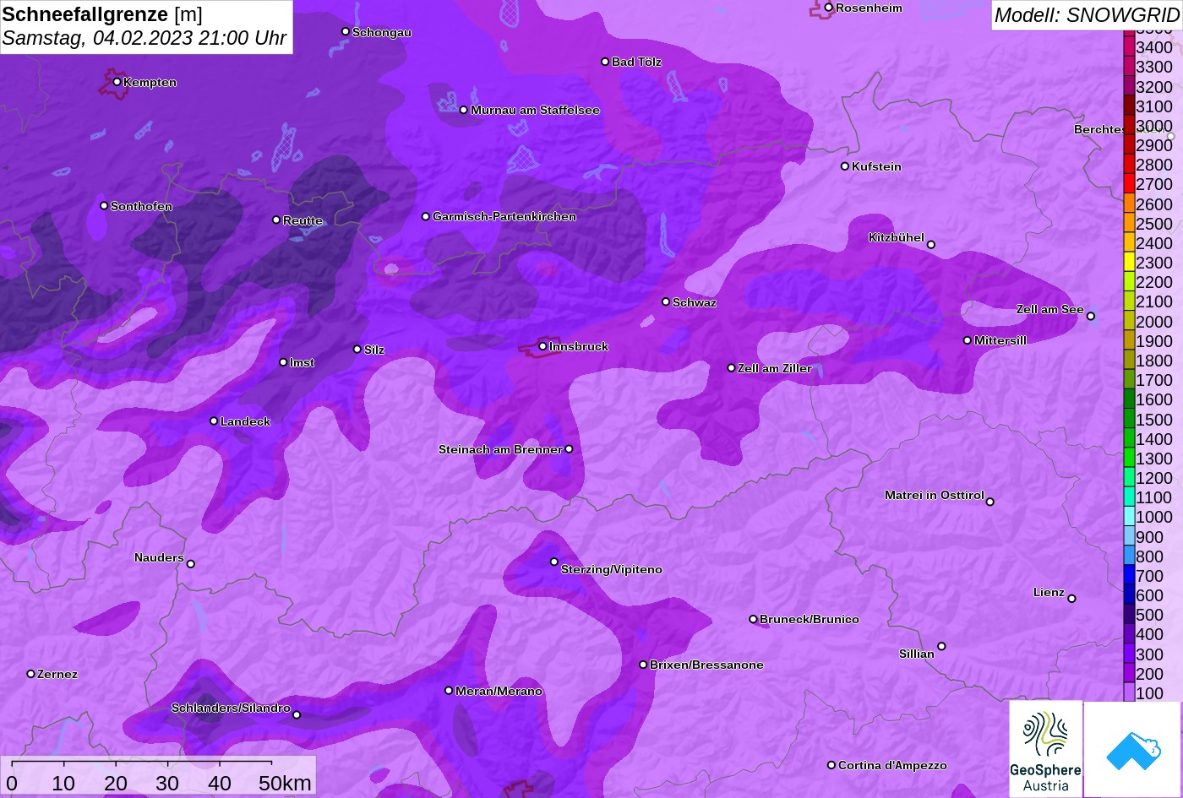Image resolution: width=1183 pixels, height=798 pixels.
Task: Click the Imst location dot
Action: point(283,362)
